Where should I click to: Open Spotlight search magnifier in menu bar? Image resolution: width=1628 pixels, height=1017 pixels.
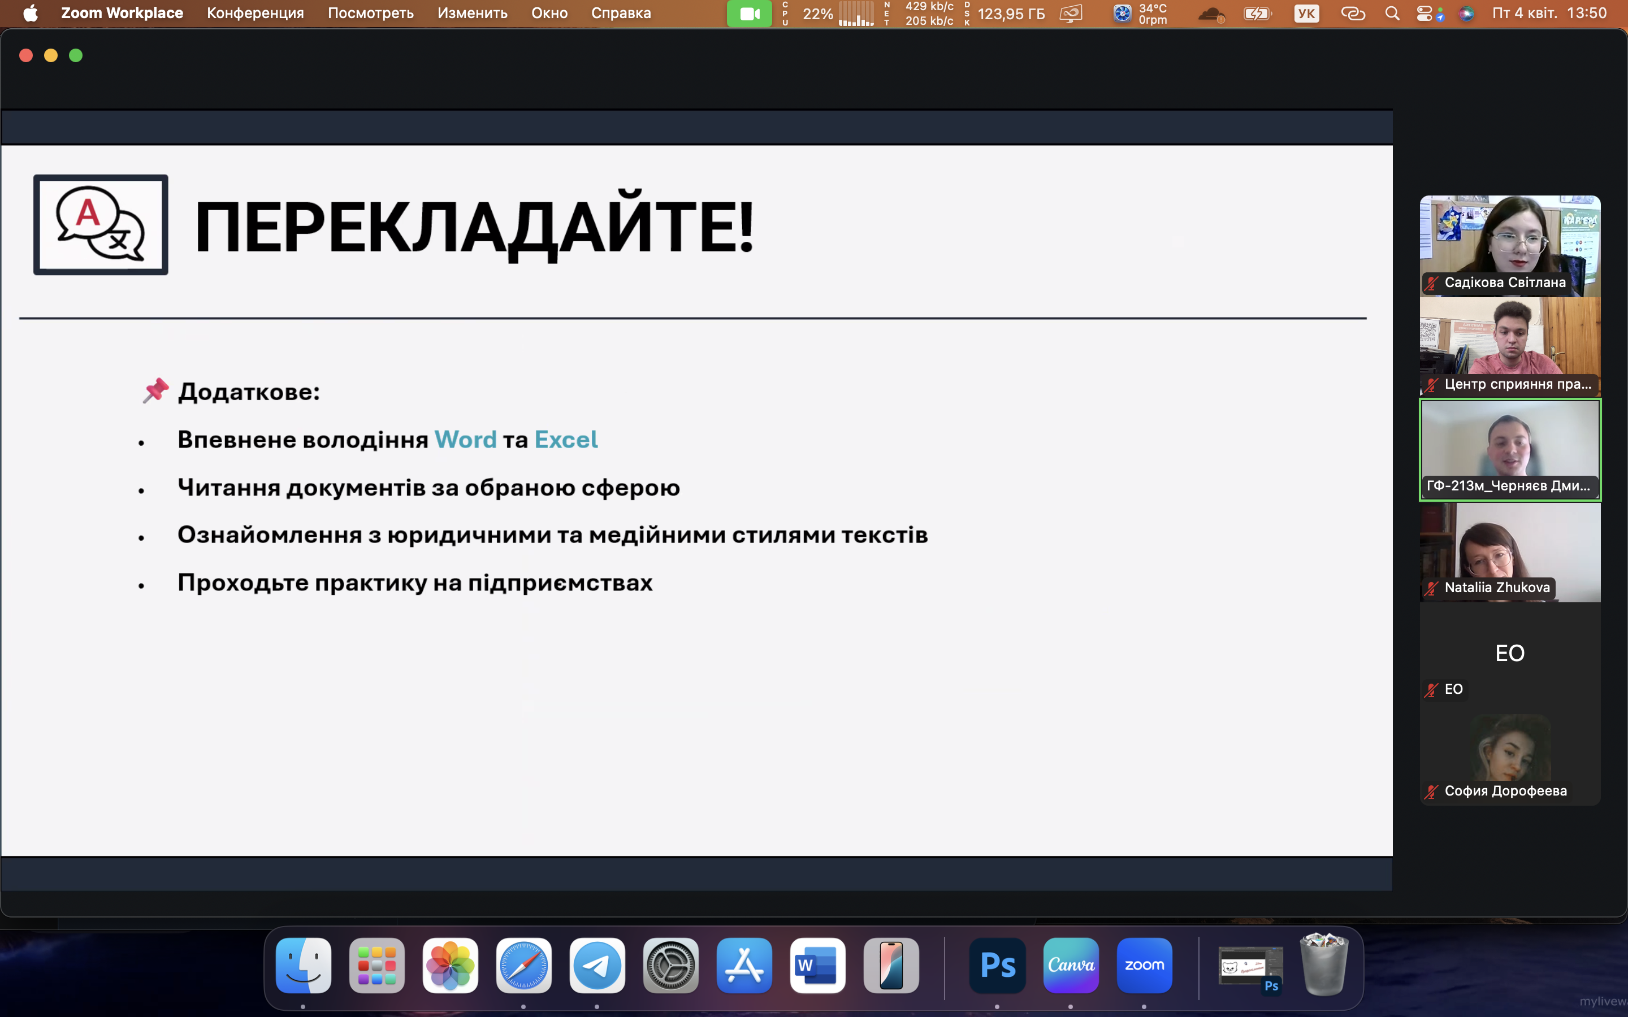click(1392, 14)
